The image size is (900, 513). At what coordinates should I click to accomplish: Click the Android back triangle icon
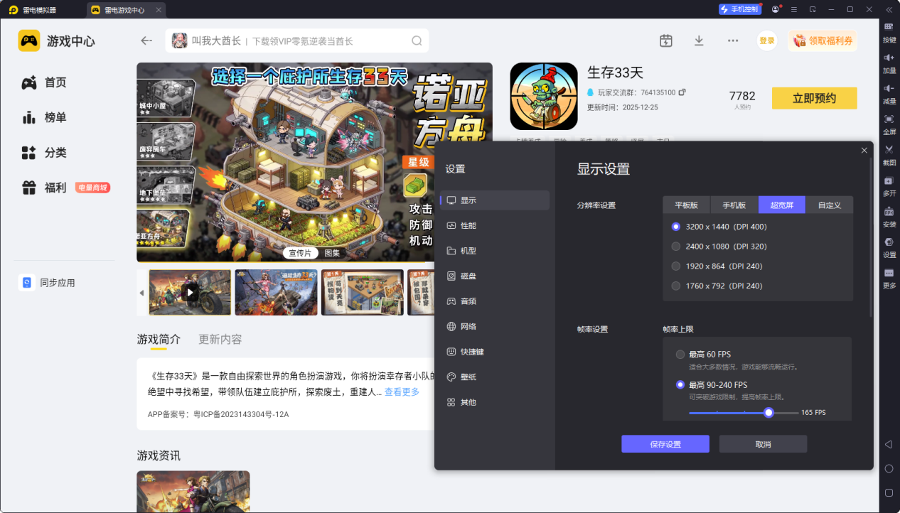pyautogui.click(x=889, y=444)
